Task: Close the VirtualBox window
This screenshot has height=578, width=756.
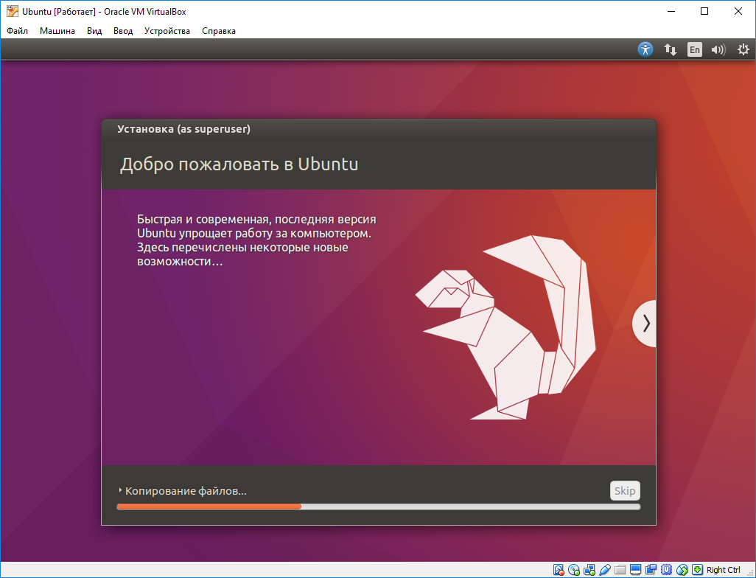Action: point(738,11)
